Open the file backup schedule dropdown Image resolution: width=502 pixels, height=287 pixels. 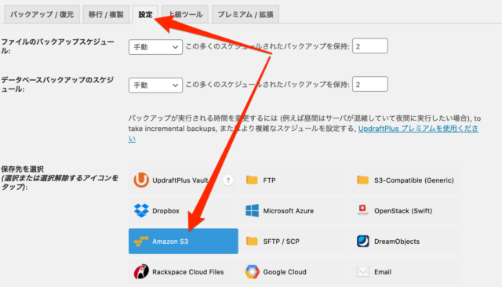coord(155,47)
